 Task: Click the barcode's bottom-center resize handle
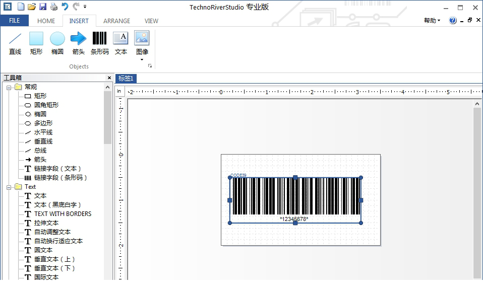(x=295, y=223)
